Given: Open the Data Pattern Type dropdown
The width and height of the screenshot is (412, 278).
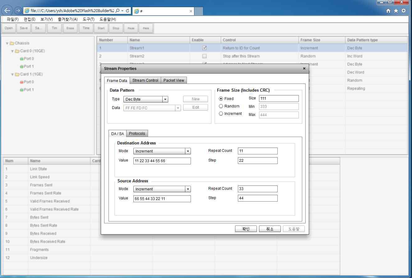Looking at the screenshot, I should [165, 99].
